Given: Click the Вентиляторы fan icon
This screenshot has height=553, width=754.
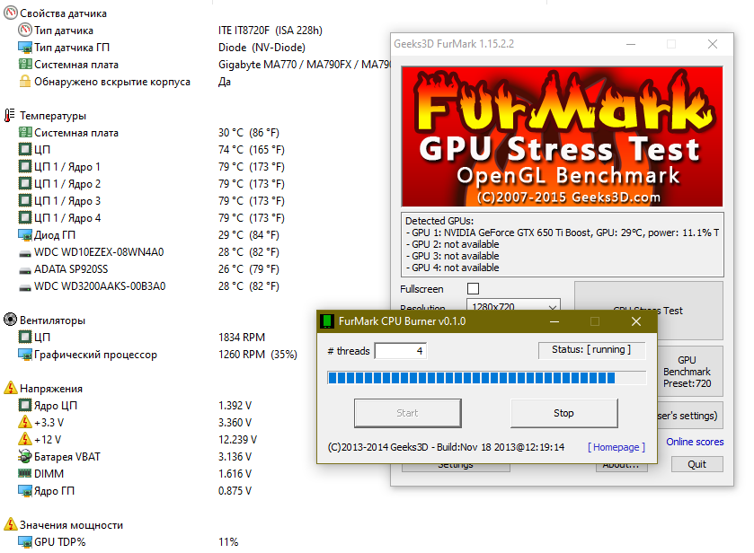Looking at the screenshot, I should pos(10,320).
